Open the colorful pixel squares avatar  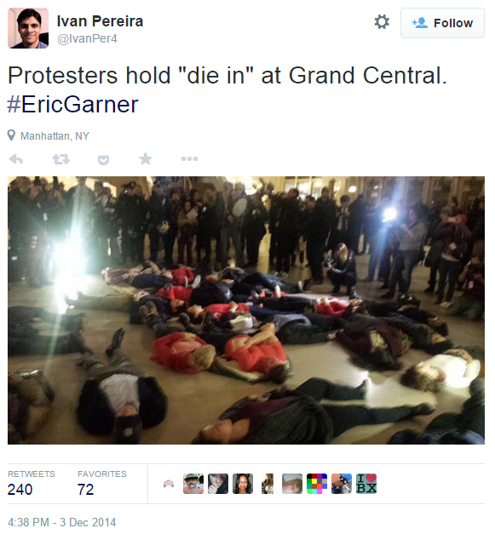point(317,484)
